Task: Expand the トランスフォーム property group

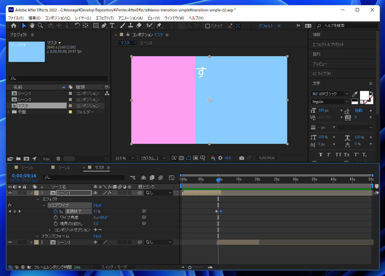Action: click(x=38, y=236)
